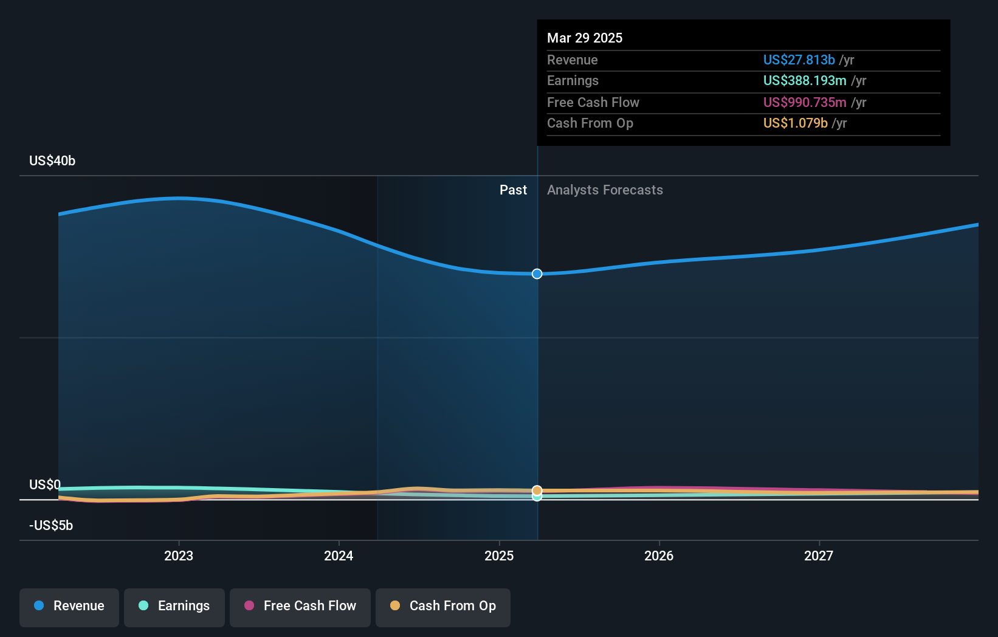998x637 pixels.
Task: Toggle the Cash From Op legend button
Action: tap(443, 607)
